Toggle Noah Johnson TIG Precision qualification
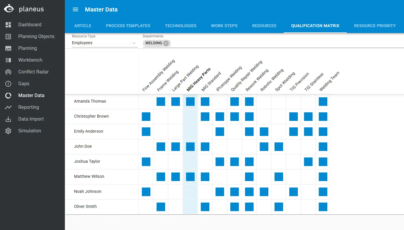This screenshot has width=404, height=230. tap(293, 192)
